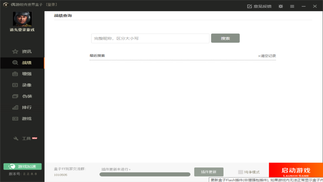This screenshot has width=323, height=182.
Task: Open the 录像 replays section
Action: coord(22,85)
